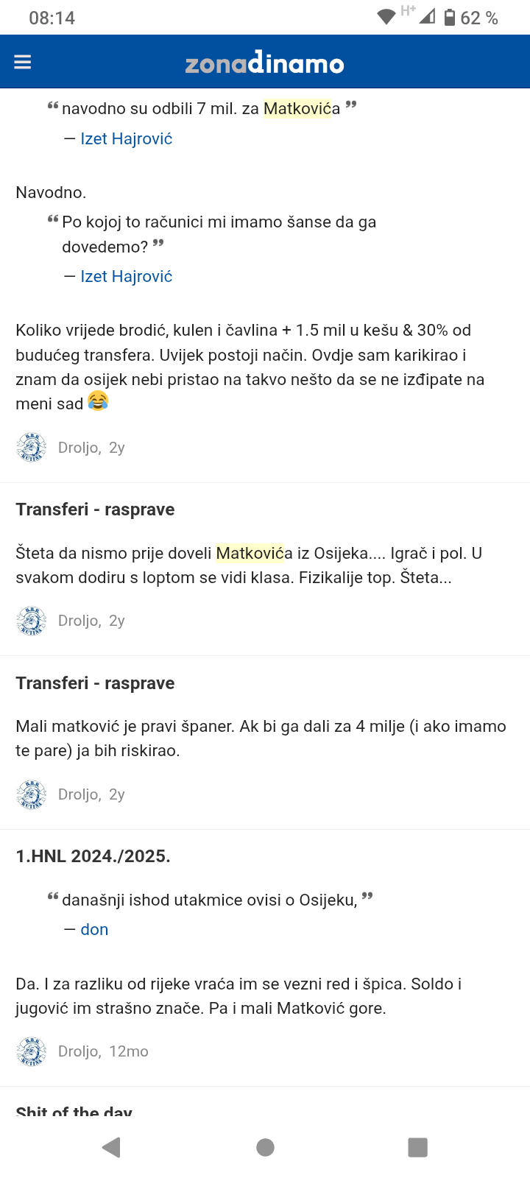Open the first Transferi - rasprave thread title

95,509
